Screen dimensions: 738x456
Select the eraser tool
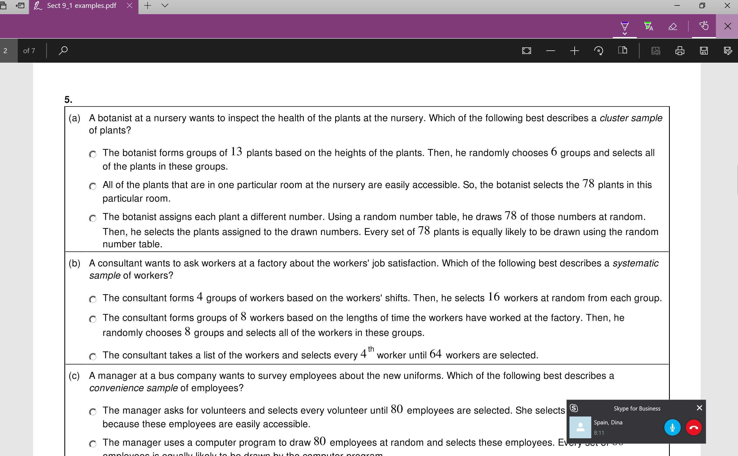point(673,26)
